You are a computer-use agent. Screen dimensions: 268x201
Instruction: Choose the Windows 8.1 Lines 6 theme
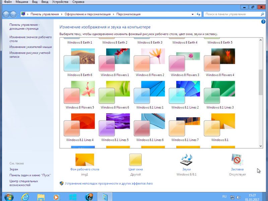150,127
